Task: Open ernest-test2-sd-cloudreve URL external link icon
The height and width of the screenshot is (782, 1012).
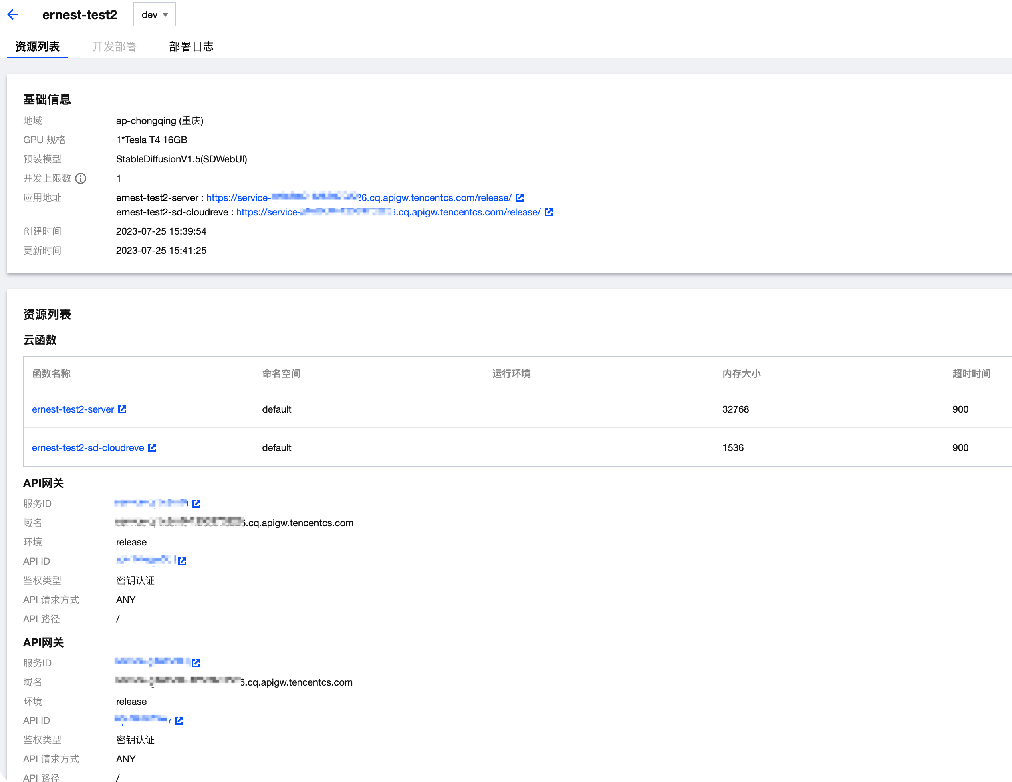Action: (x=549, y=212)
